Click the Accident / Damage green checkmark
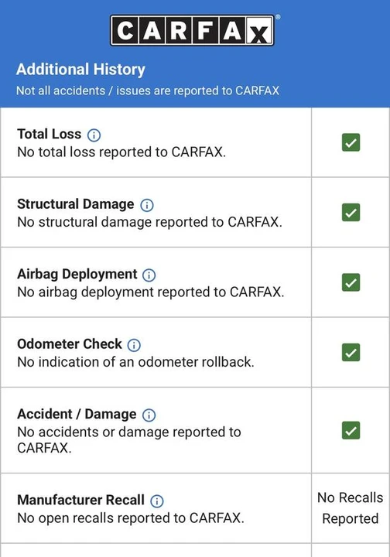390x557 pixels. 351,431
